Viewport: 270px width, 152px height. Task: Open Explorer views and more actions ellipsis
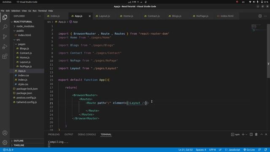[40, 16]
